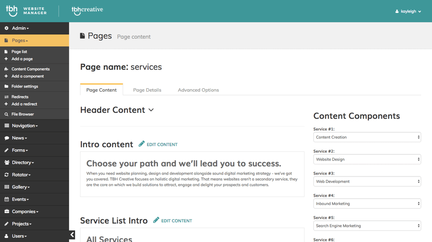Click the Pages title icon in page header
Viewport: 432px width, 242px height.
(82, 36)
